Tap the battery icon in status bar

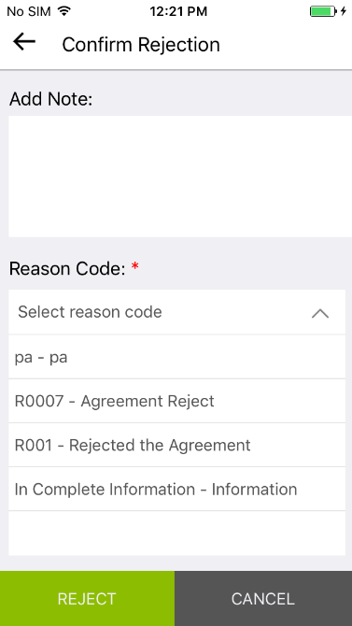coord(323,11)
